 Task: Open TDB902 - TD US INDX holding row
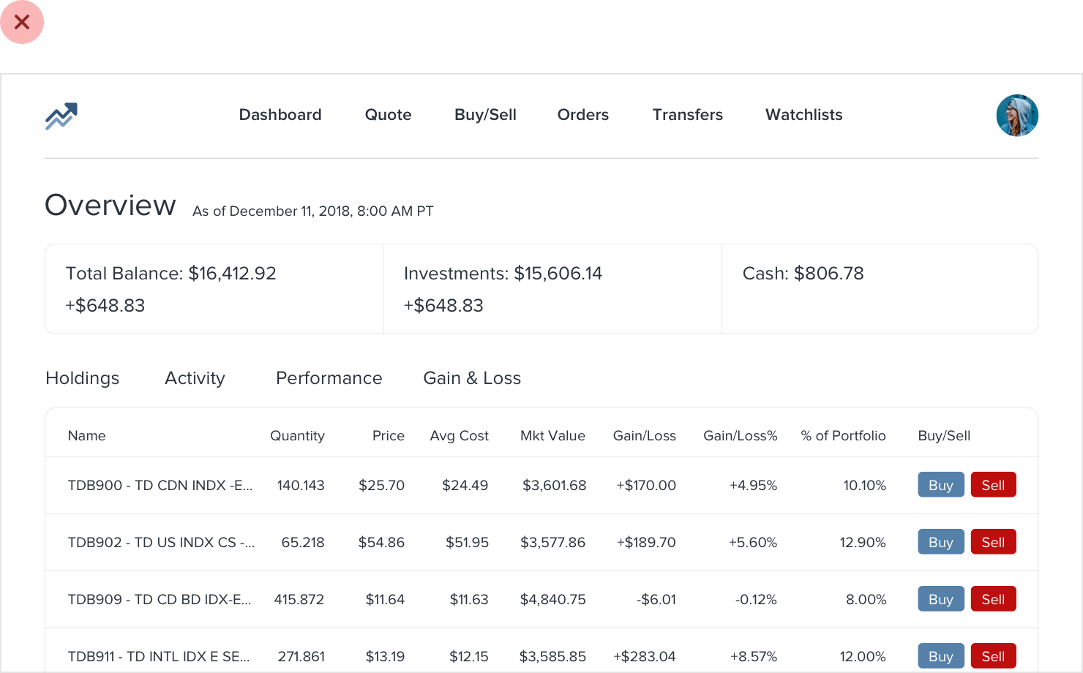pyautogui.click(x=541, y=542)
